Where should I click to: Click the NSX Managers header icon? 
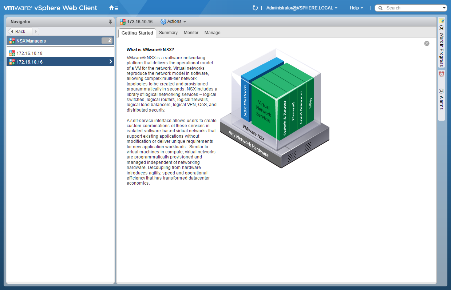coord(12,41)
